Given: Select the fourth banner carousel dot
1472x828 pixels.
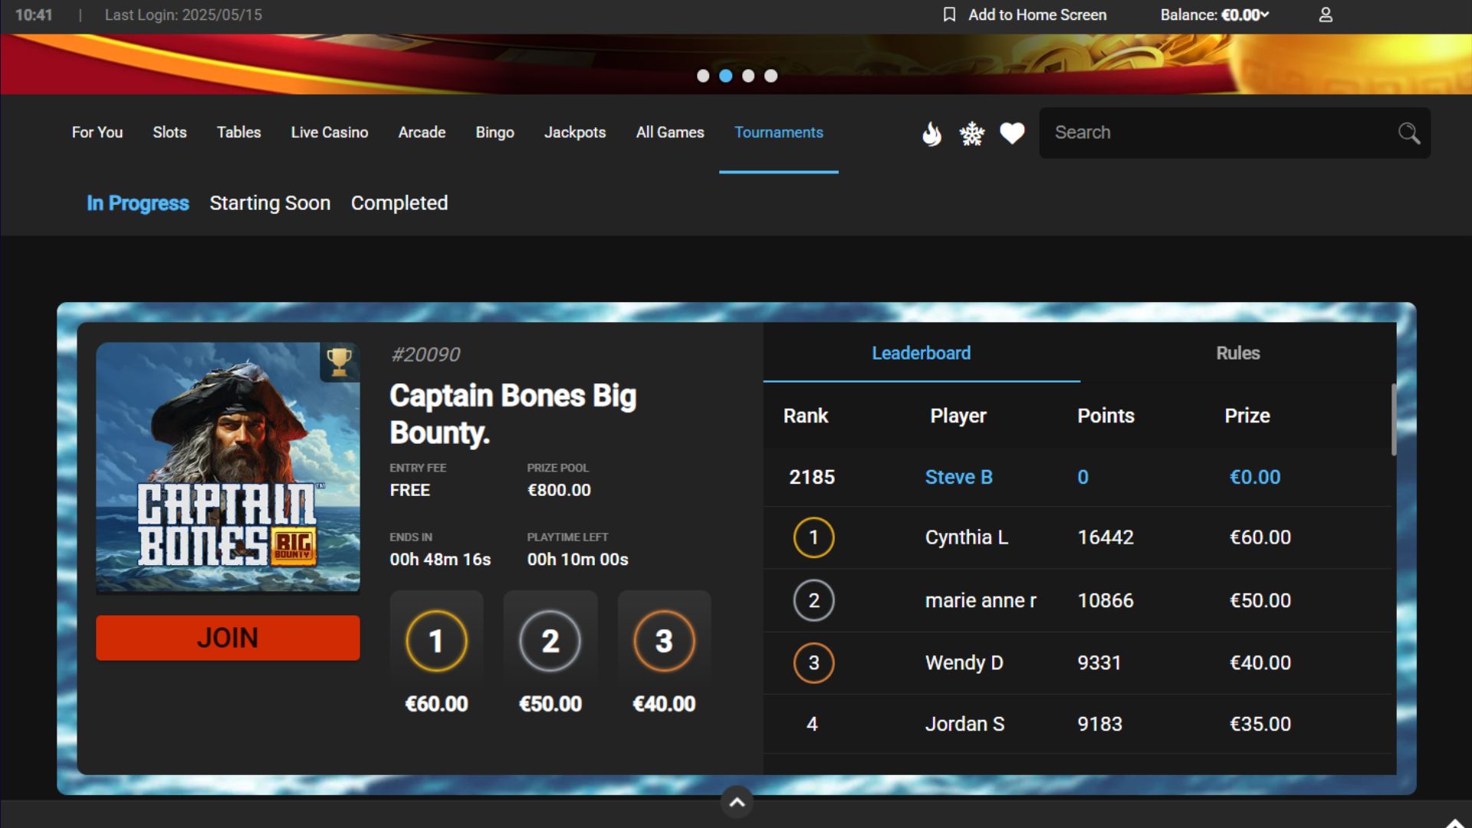Looking at the screenshot, I should click(x=770, y=76).
